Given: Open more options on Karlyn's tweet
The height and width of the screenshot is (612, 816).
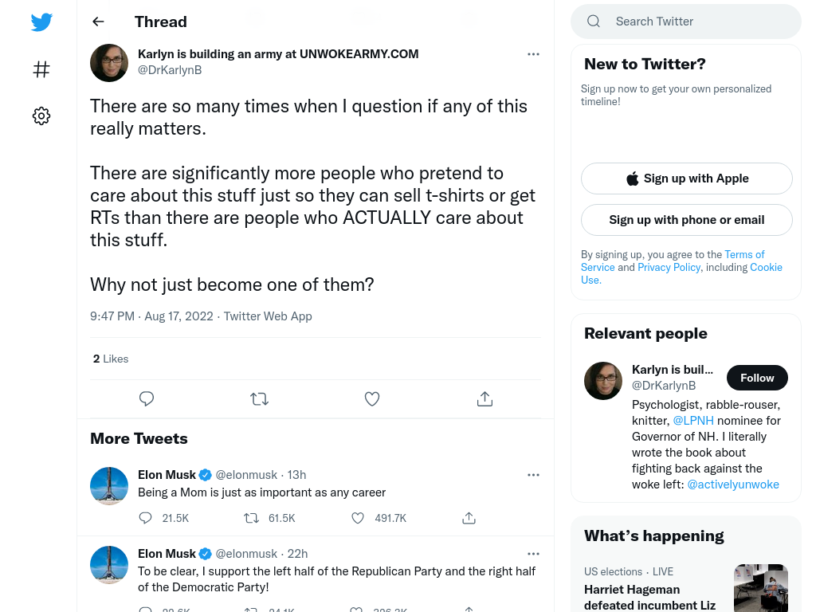Looking at the screenshot, I should [533, 54].
